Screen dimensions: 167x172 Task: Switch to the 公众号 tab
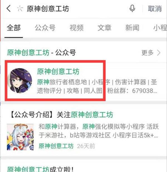point(45,28)
